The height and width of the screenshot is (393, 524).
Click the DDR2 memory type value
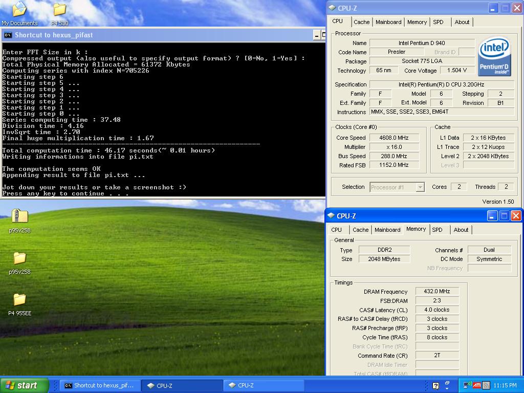[x=384, y=250]
